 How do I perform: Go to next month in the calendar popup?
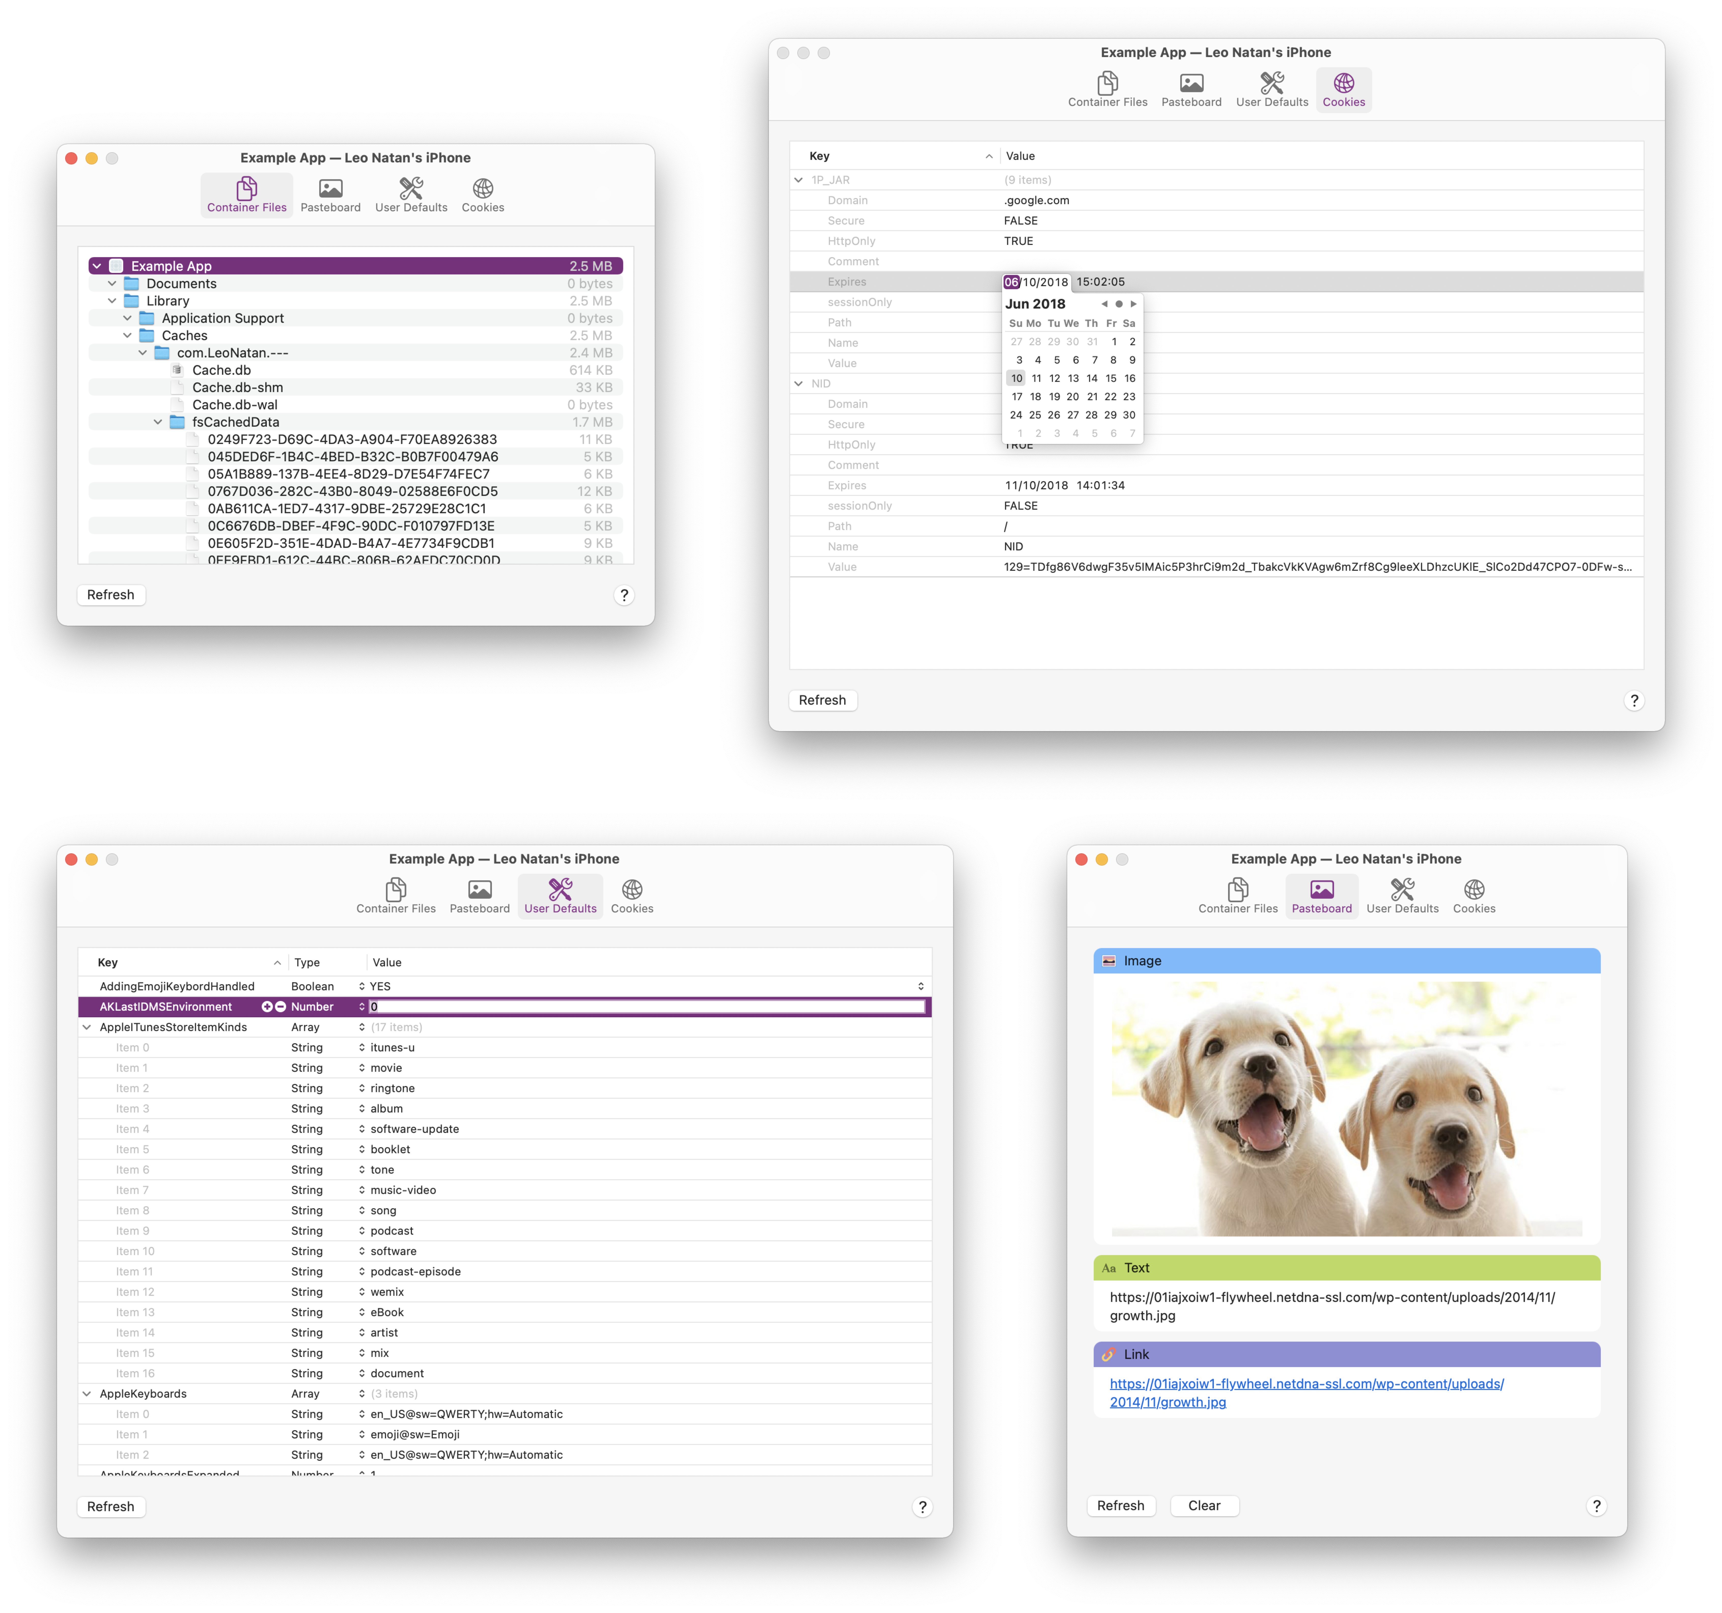pyautogui.click(x=1133, y=304)
